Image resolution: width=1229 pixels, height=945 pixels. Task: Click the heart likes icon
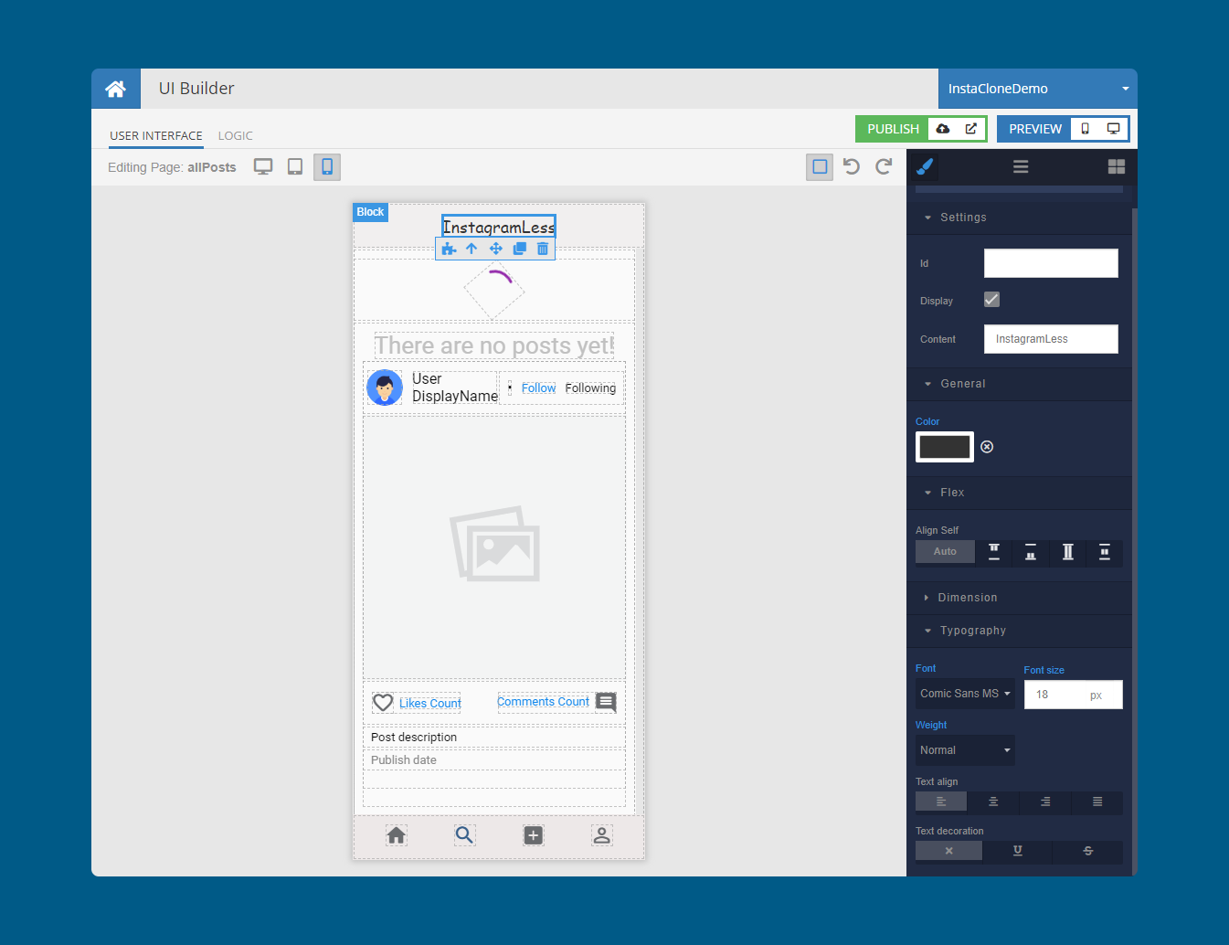pyautogui.click(x=383, y=703)
